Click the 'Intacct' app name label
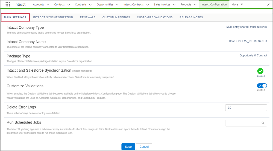 (20, 4)
